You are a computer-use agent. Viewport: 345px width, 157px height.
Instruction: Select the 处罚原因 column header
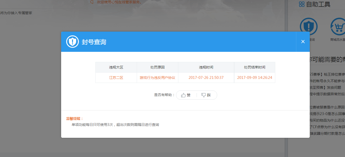tap(158, 67)
